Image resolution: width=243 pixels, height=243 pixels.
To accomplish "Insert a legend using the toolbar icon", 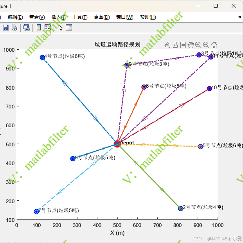I will tap(48, 27).
